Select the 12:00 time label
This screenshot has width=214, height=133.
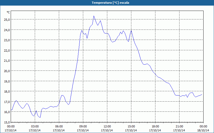coord(107,127)
